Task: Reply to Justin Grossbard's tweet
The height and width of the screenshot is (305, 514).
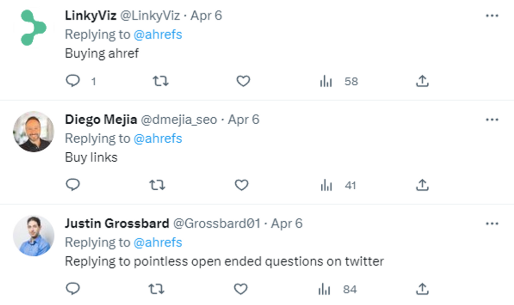Action: tap(73, 288)
